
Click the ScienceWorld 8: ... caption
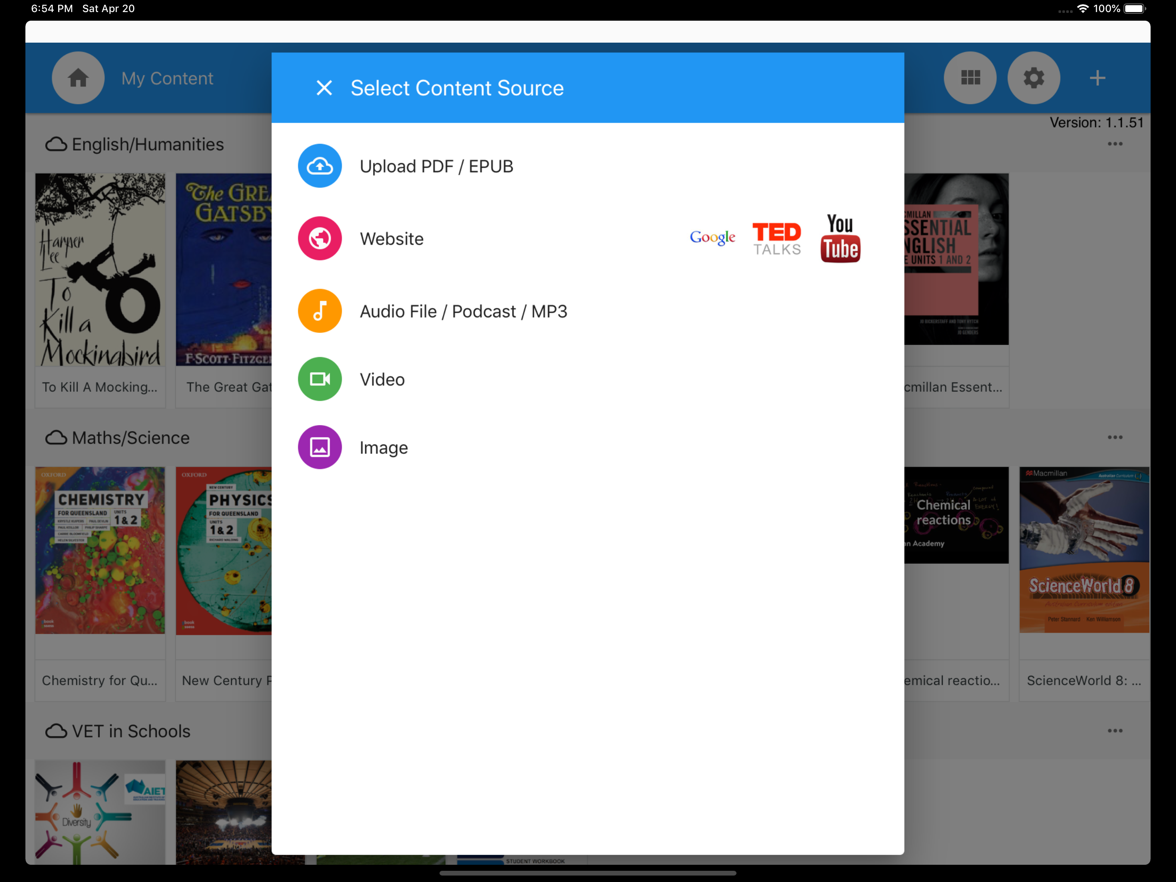[x=1084, y=680]
